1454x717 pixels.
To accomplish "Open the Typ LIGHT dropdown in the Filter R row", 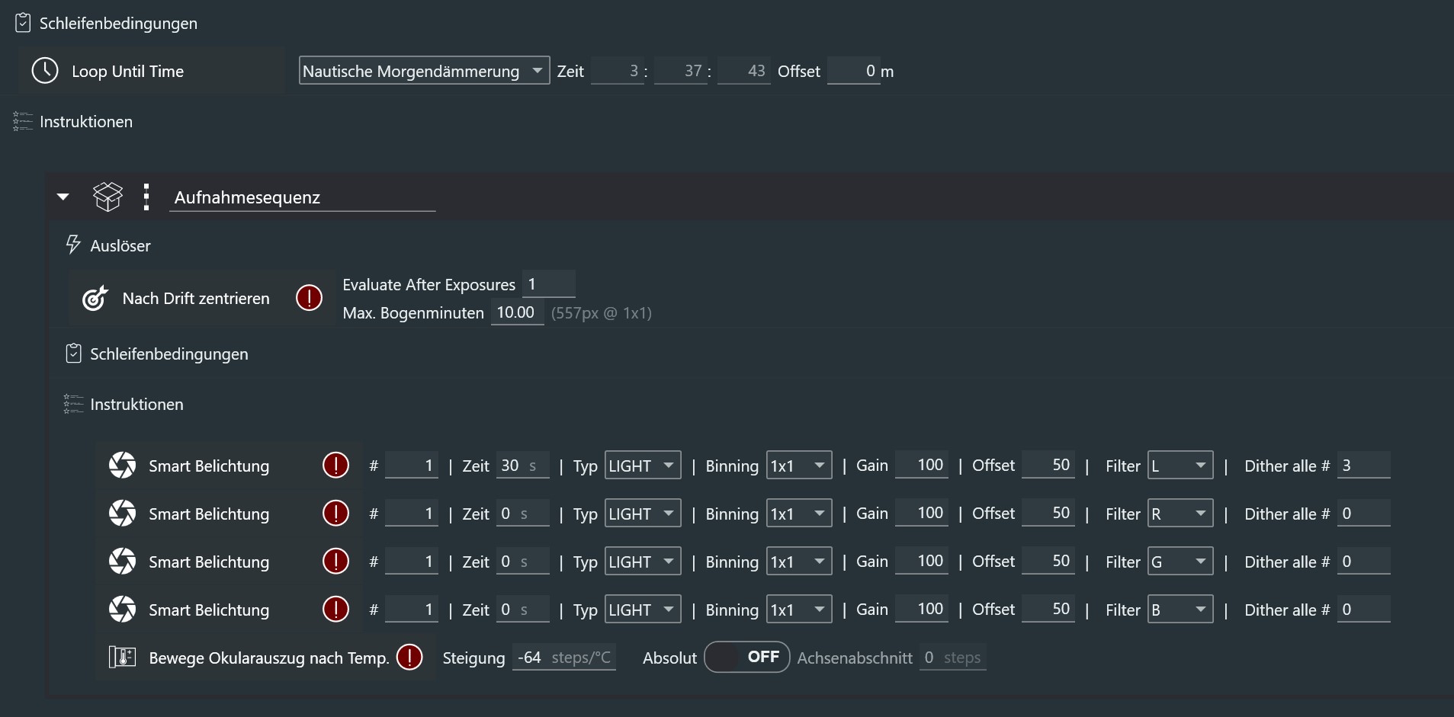I will coord(643,513).
